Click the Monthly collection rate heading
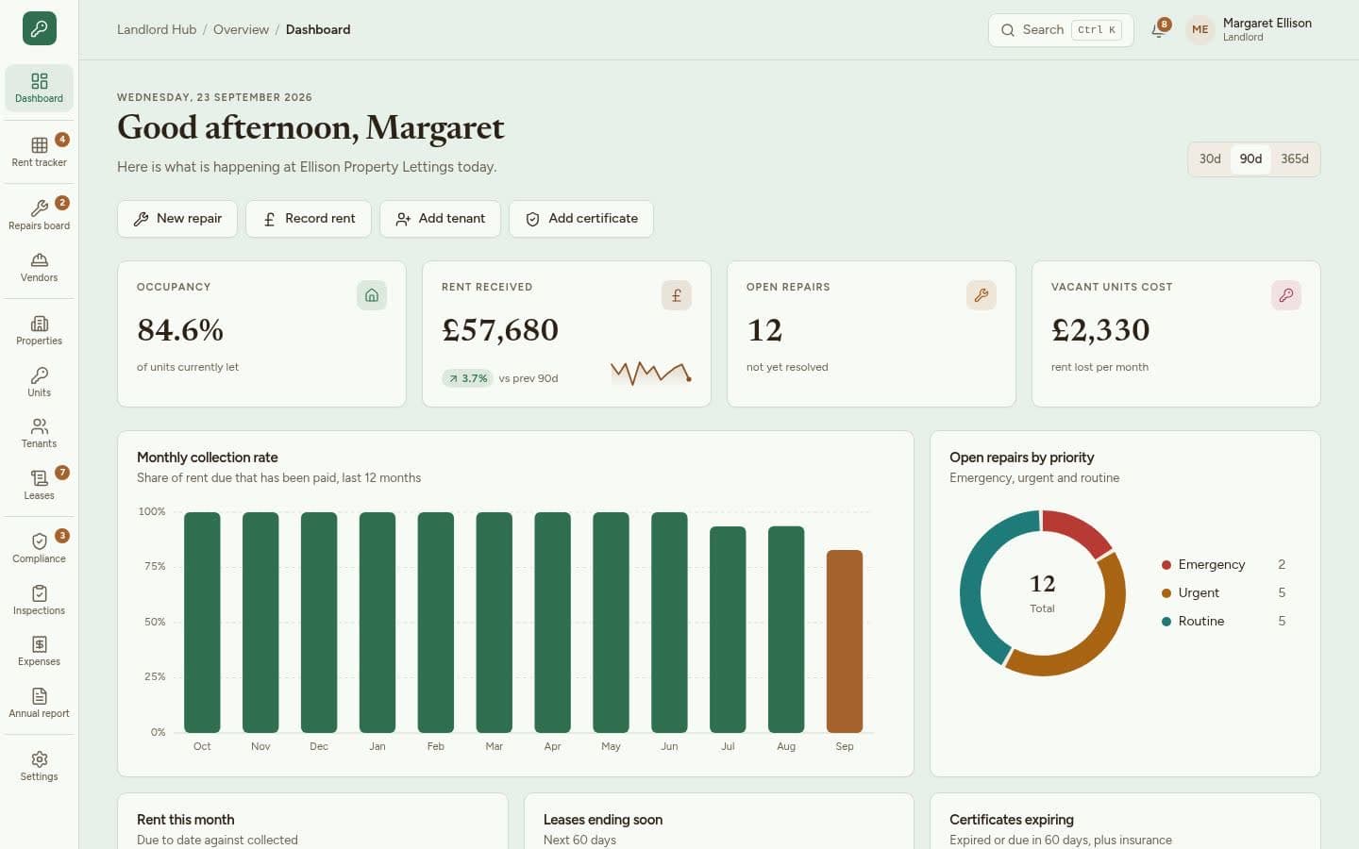The width and height of the screenshot is (1359, 849). tap(208, 458)
